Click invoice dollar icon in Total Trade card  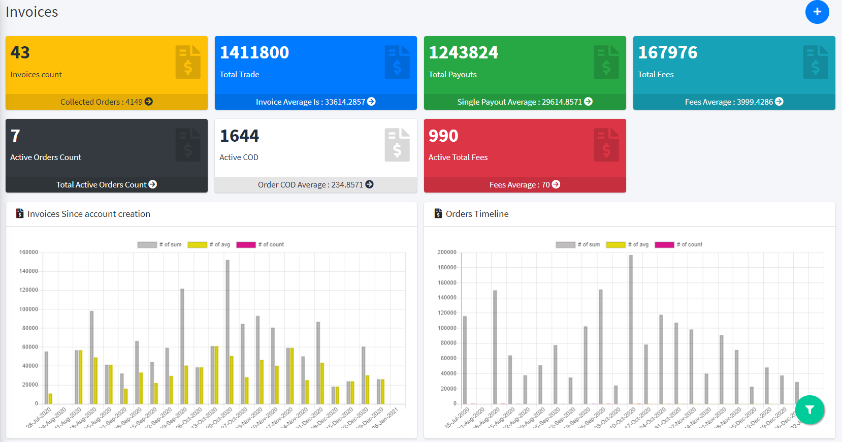click(397, 62)
